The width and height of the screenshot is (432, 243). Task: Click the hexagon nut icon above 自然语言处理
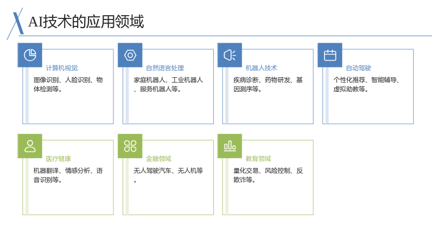click(130, 55)
